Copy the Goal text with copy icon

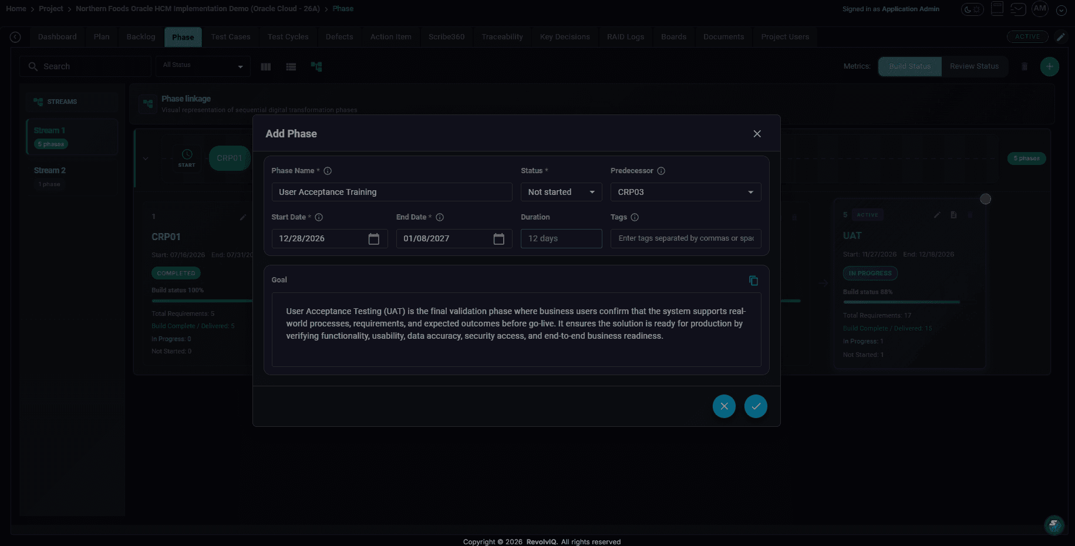click(x=753, y=281)
